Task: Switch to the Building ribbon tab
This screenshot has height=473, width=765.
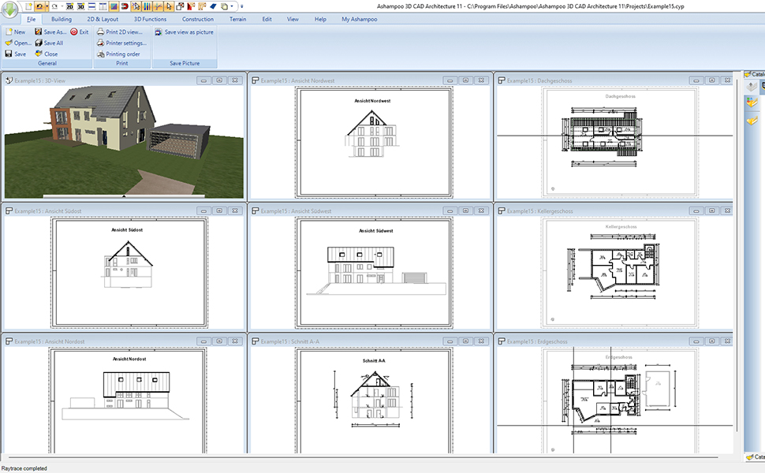Action: 62,19
